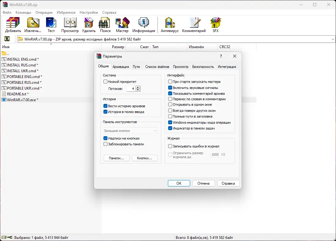Switch to the Архивация tab

[x=121, y=67]
